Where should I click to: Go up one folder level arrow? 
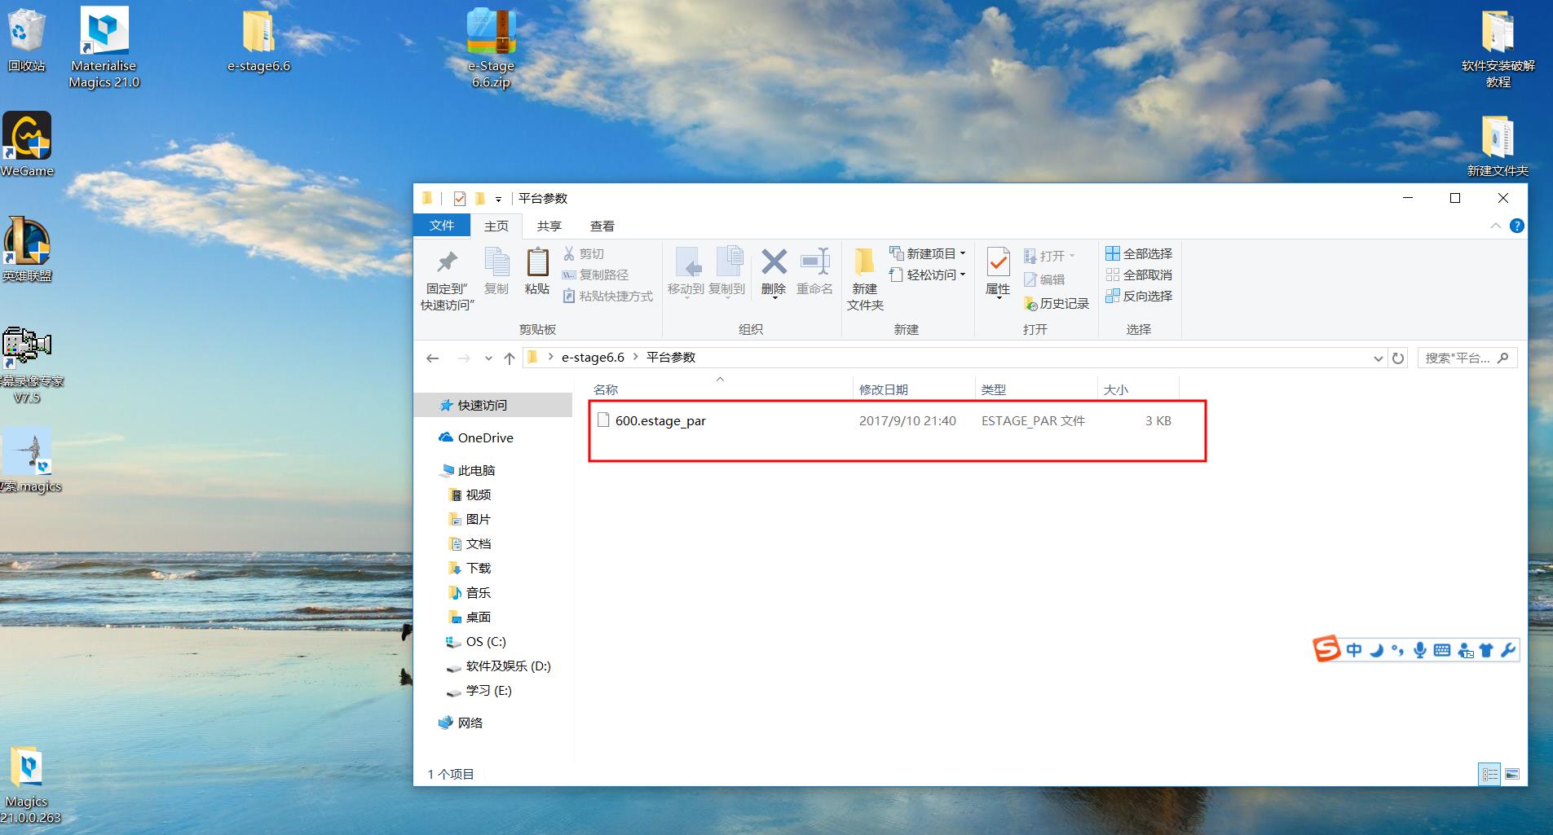point(510,358)
